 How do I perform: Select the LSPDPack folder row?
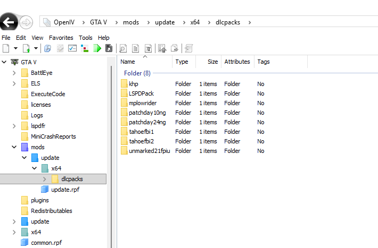click(x=193, y=93)
